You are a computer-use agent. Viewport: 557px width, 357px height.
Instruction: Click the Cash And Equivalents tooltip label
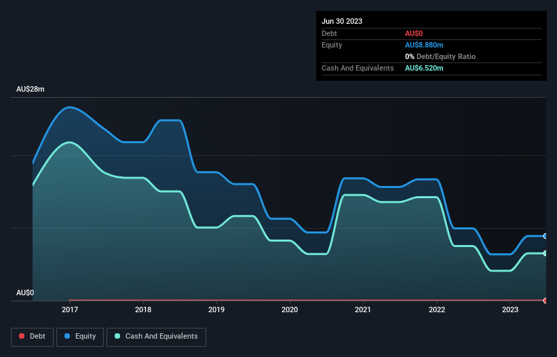tap(358, 68)
